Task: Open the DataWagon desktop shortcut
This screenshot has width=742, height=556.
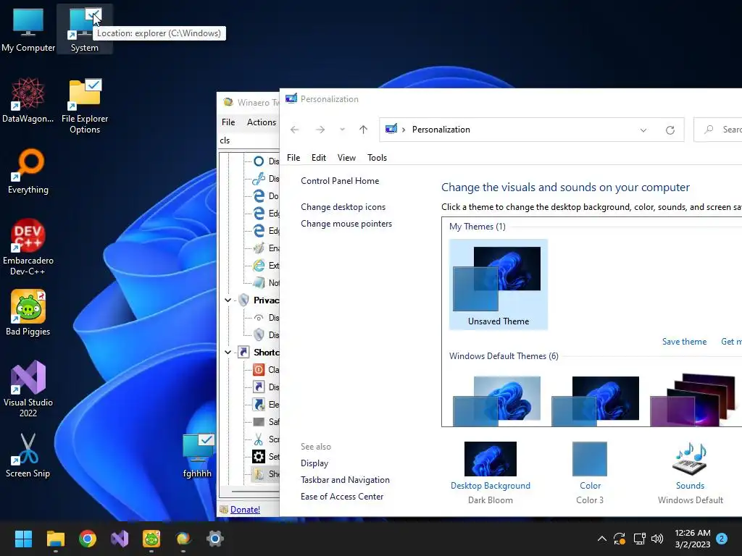Action: pyautogui.click(x=28, y=100)
